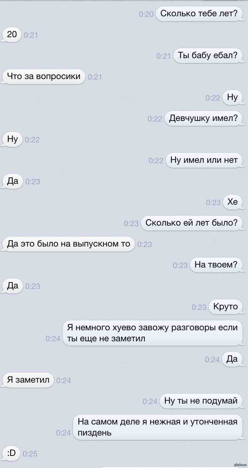Screen dimensions: 248x468
Task: Select 'Да это было на выпускном то'
Action: 69,244
